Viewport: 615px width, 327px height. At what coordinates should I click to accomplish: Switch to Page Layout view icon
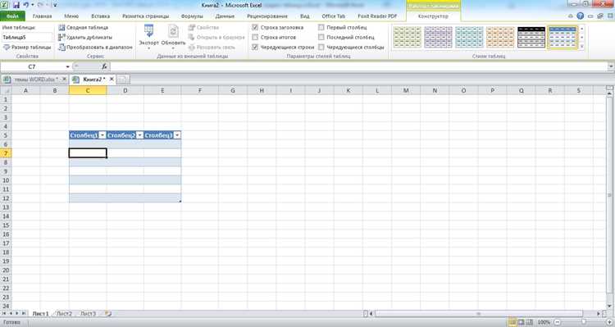(x=522, y=322)
